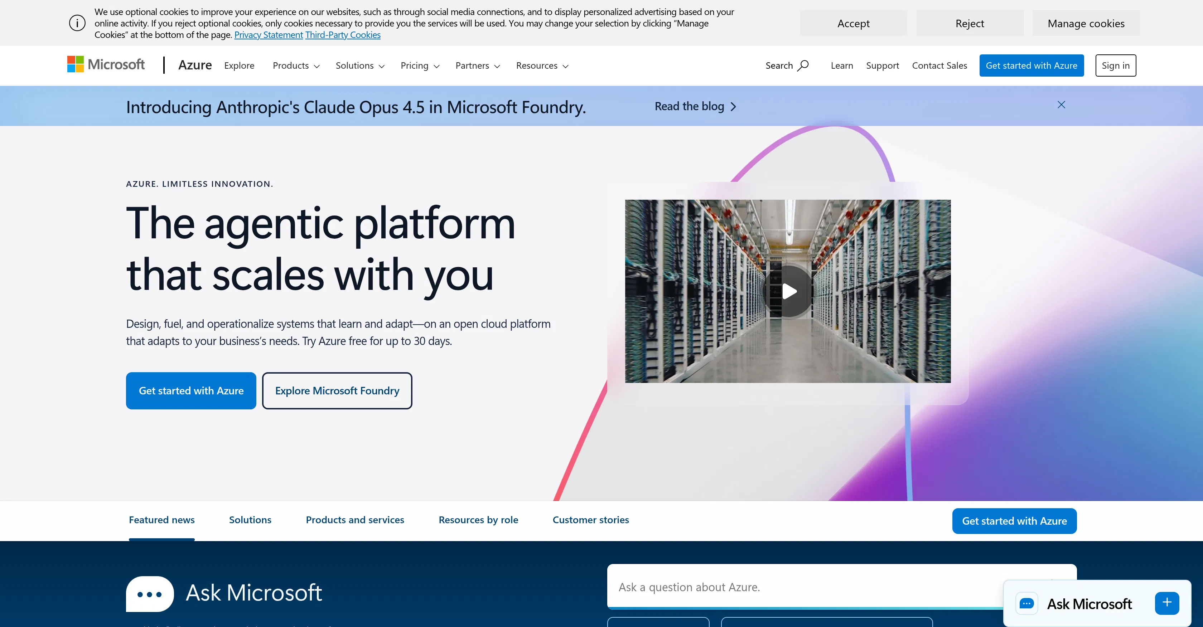Dismiss the Claude Opus announcement banner
Screen dimensions: 1203x627
[x=1062, y=104]
